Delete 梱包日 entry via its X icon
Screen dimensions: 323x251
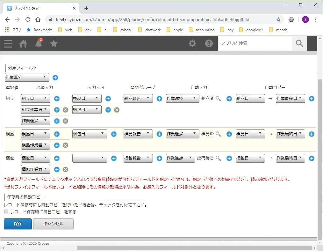click(x=117, y=109)
